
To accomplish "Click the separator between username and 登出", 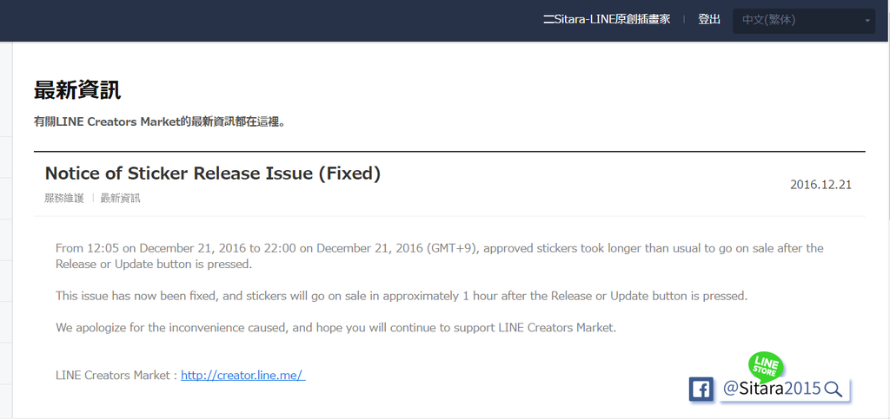I will click(684, 19).
